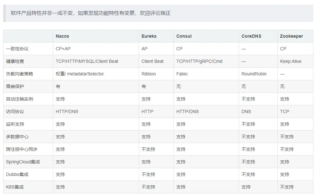This screenshot has width=316, height=194.
Task: Click the TCP/HTTP/gRPC/Cmd cell
Action: click(x=199, y=61)
